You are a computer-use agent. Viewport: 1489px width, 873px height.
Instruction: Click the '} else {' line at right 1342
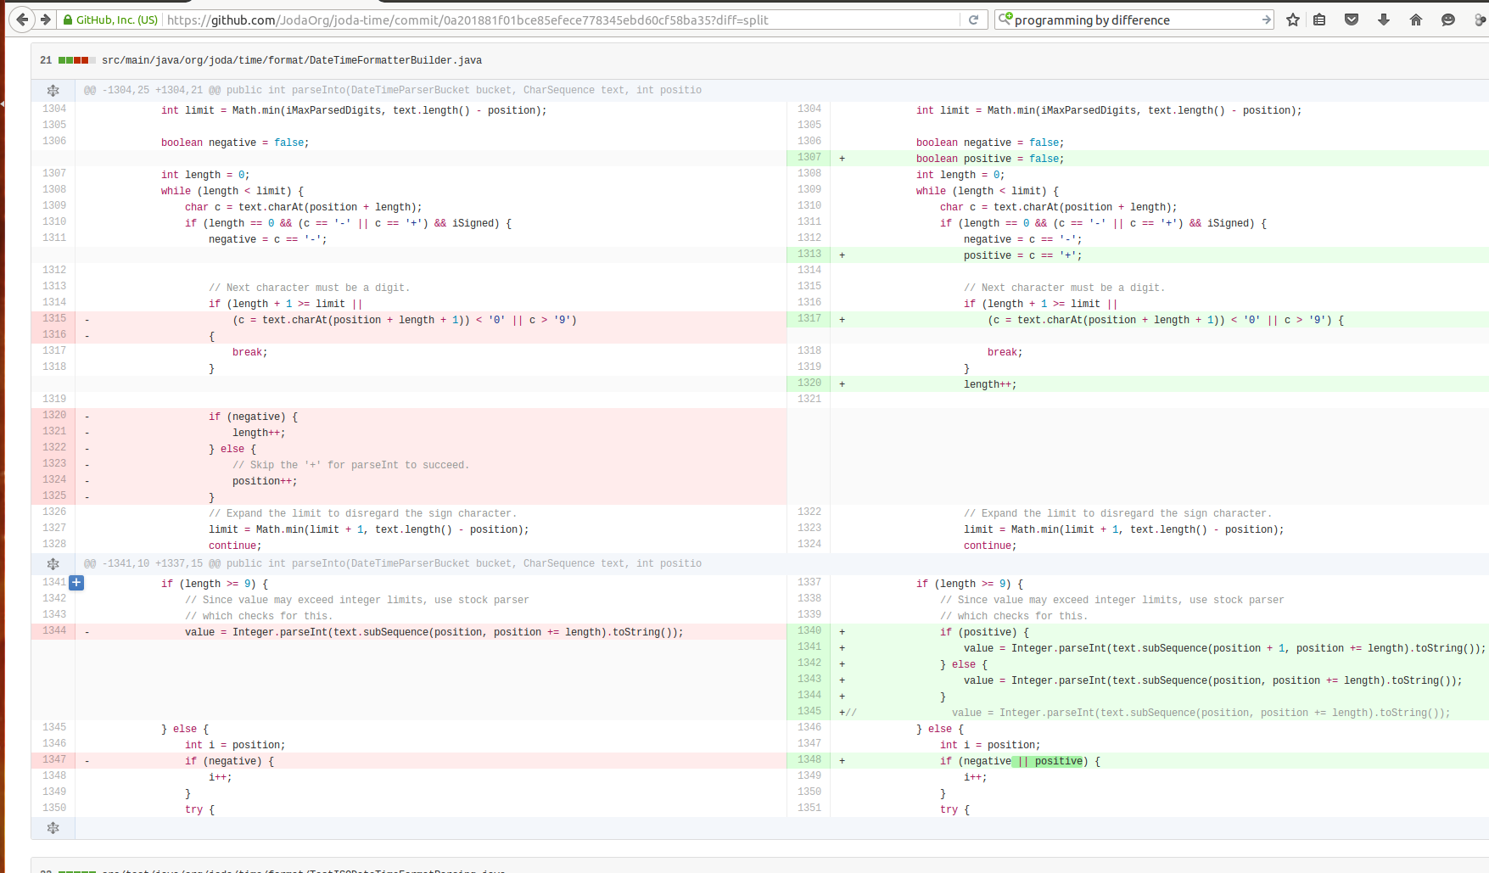[x=964, y=664]
